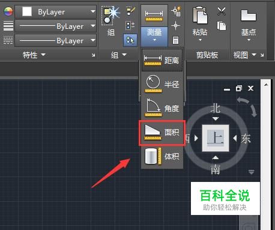Open the linetype ByLayer dropdown
This screenshot has height=230, width=275.
[93, 40]
